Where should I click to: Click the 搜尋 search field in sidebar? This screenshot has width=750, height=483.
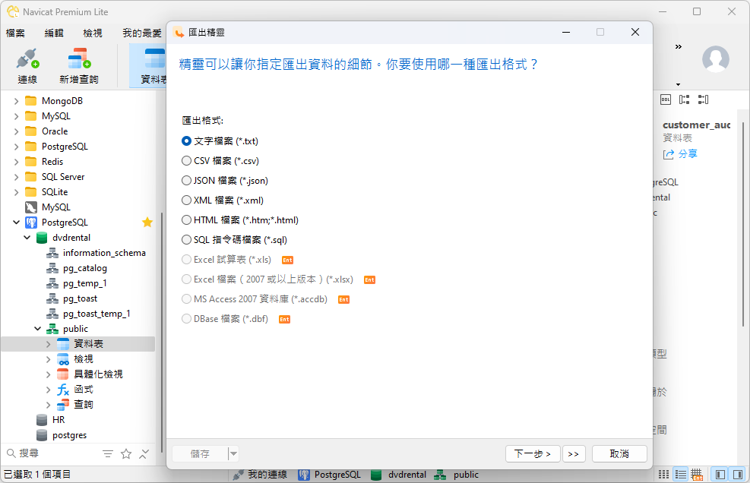[53, 453]
